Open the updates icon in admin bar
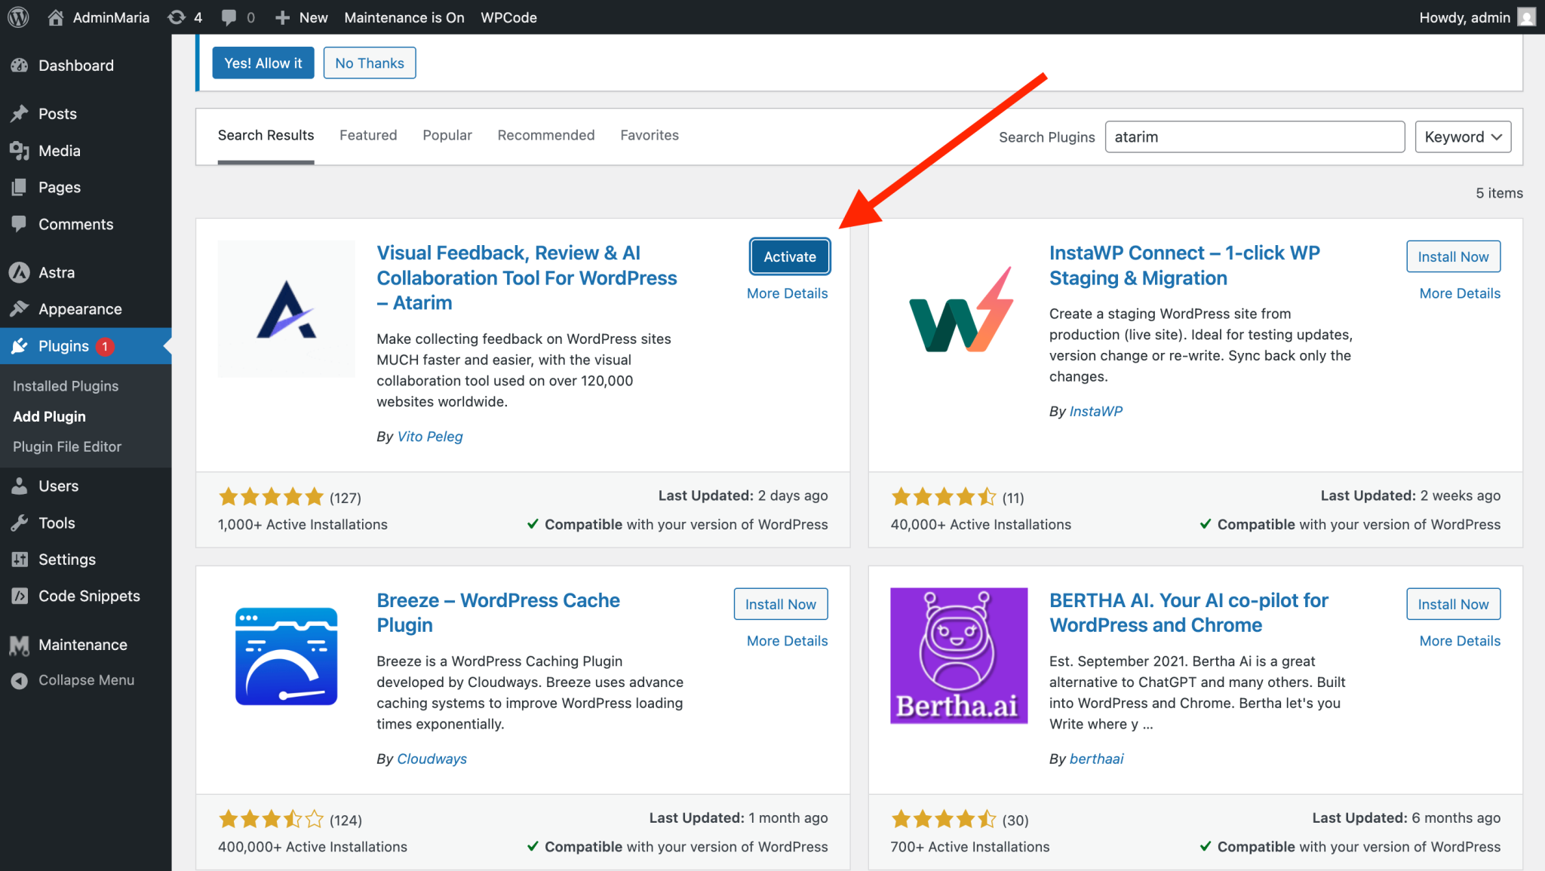This screenshot has height=871, width=1545. point(177,17)
